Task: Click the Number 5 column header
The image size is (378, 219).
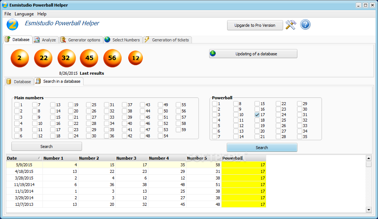Action: (204, 158)
